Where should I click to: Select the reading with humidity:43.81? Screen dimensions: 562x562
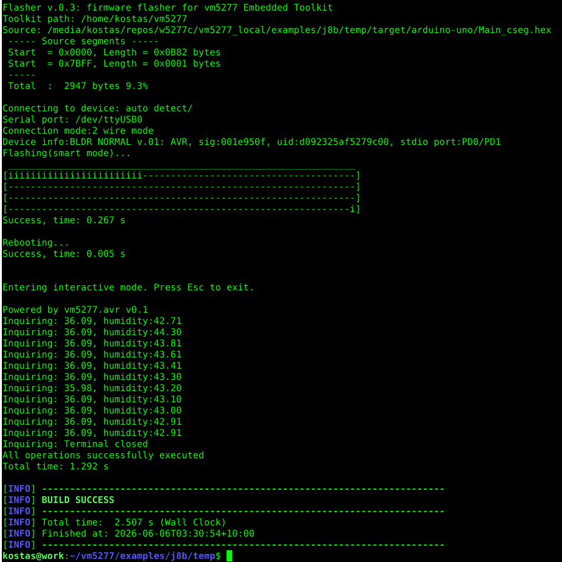pyautogui.click(x=92, y=343)
